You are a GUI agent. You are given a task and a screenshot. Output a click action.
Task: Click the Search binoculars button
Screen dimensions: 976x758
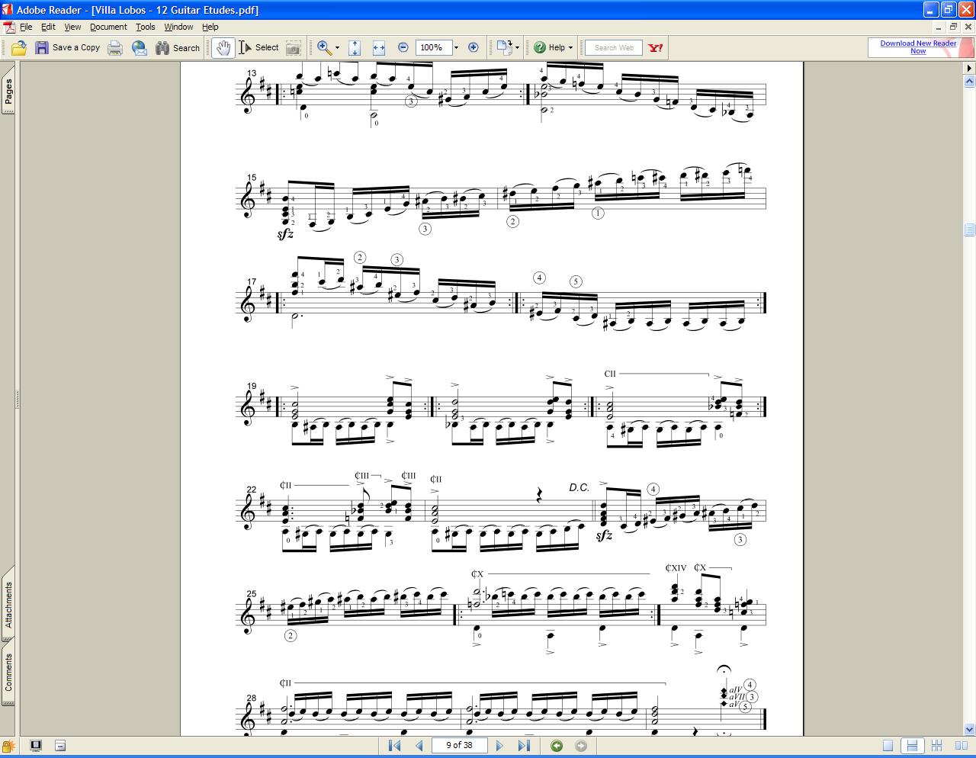coord(178,47)
